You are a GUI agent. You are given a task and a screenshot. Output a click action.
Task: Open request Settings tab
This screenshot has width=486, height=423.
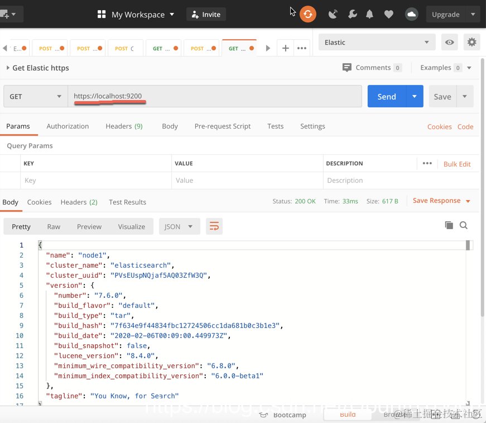click(312, 126)
